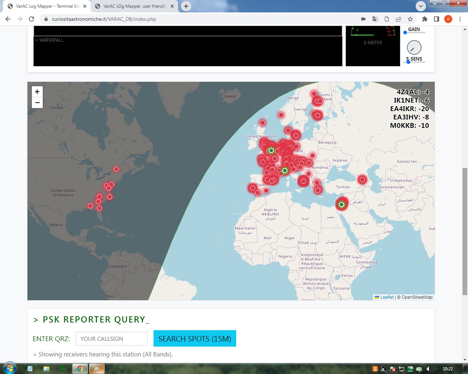Select the green station marker over England
468x374 pixels.
pyautogui.click(x=271, y=150)
